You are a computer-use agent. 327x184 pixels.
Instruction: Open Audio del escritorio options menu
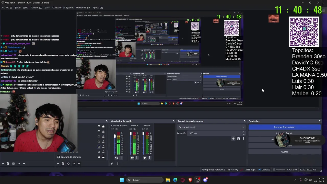pos(121,158)
